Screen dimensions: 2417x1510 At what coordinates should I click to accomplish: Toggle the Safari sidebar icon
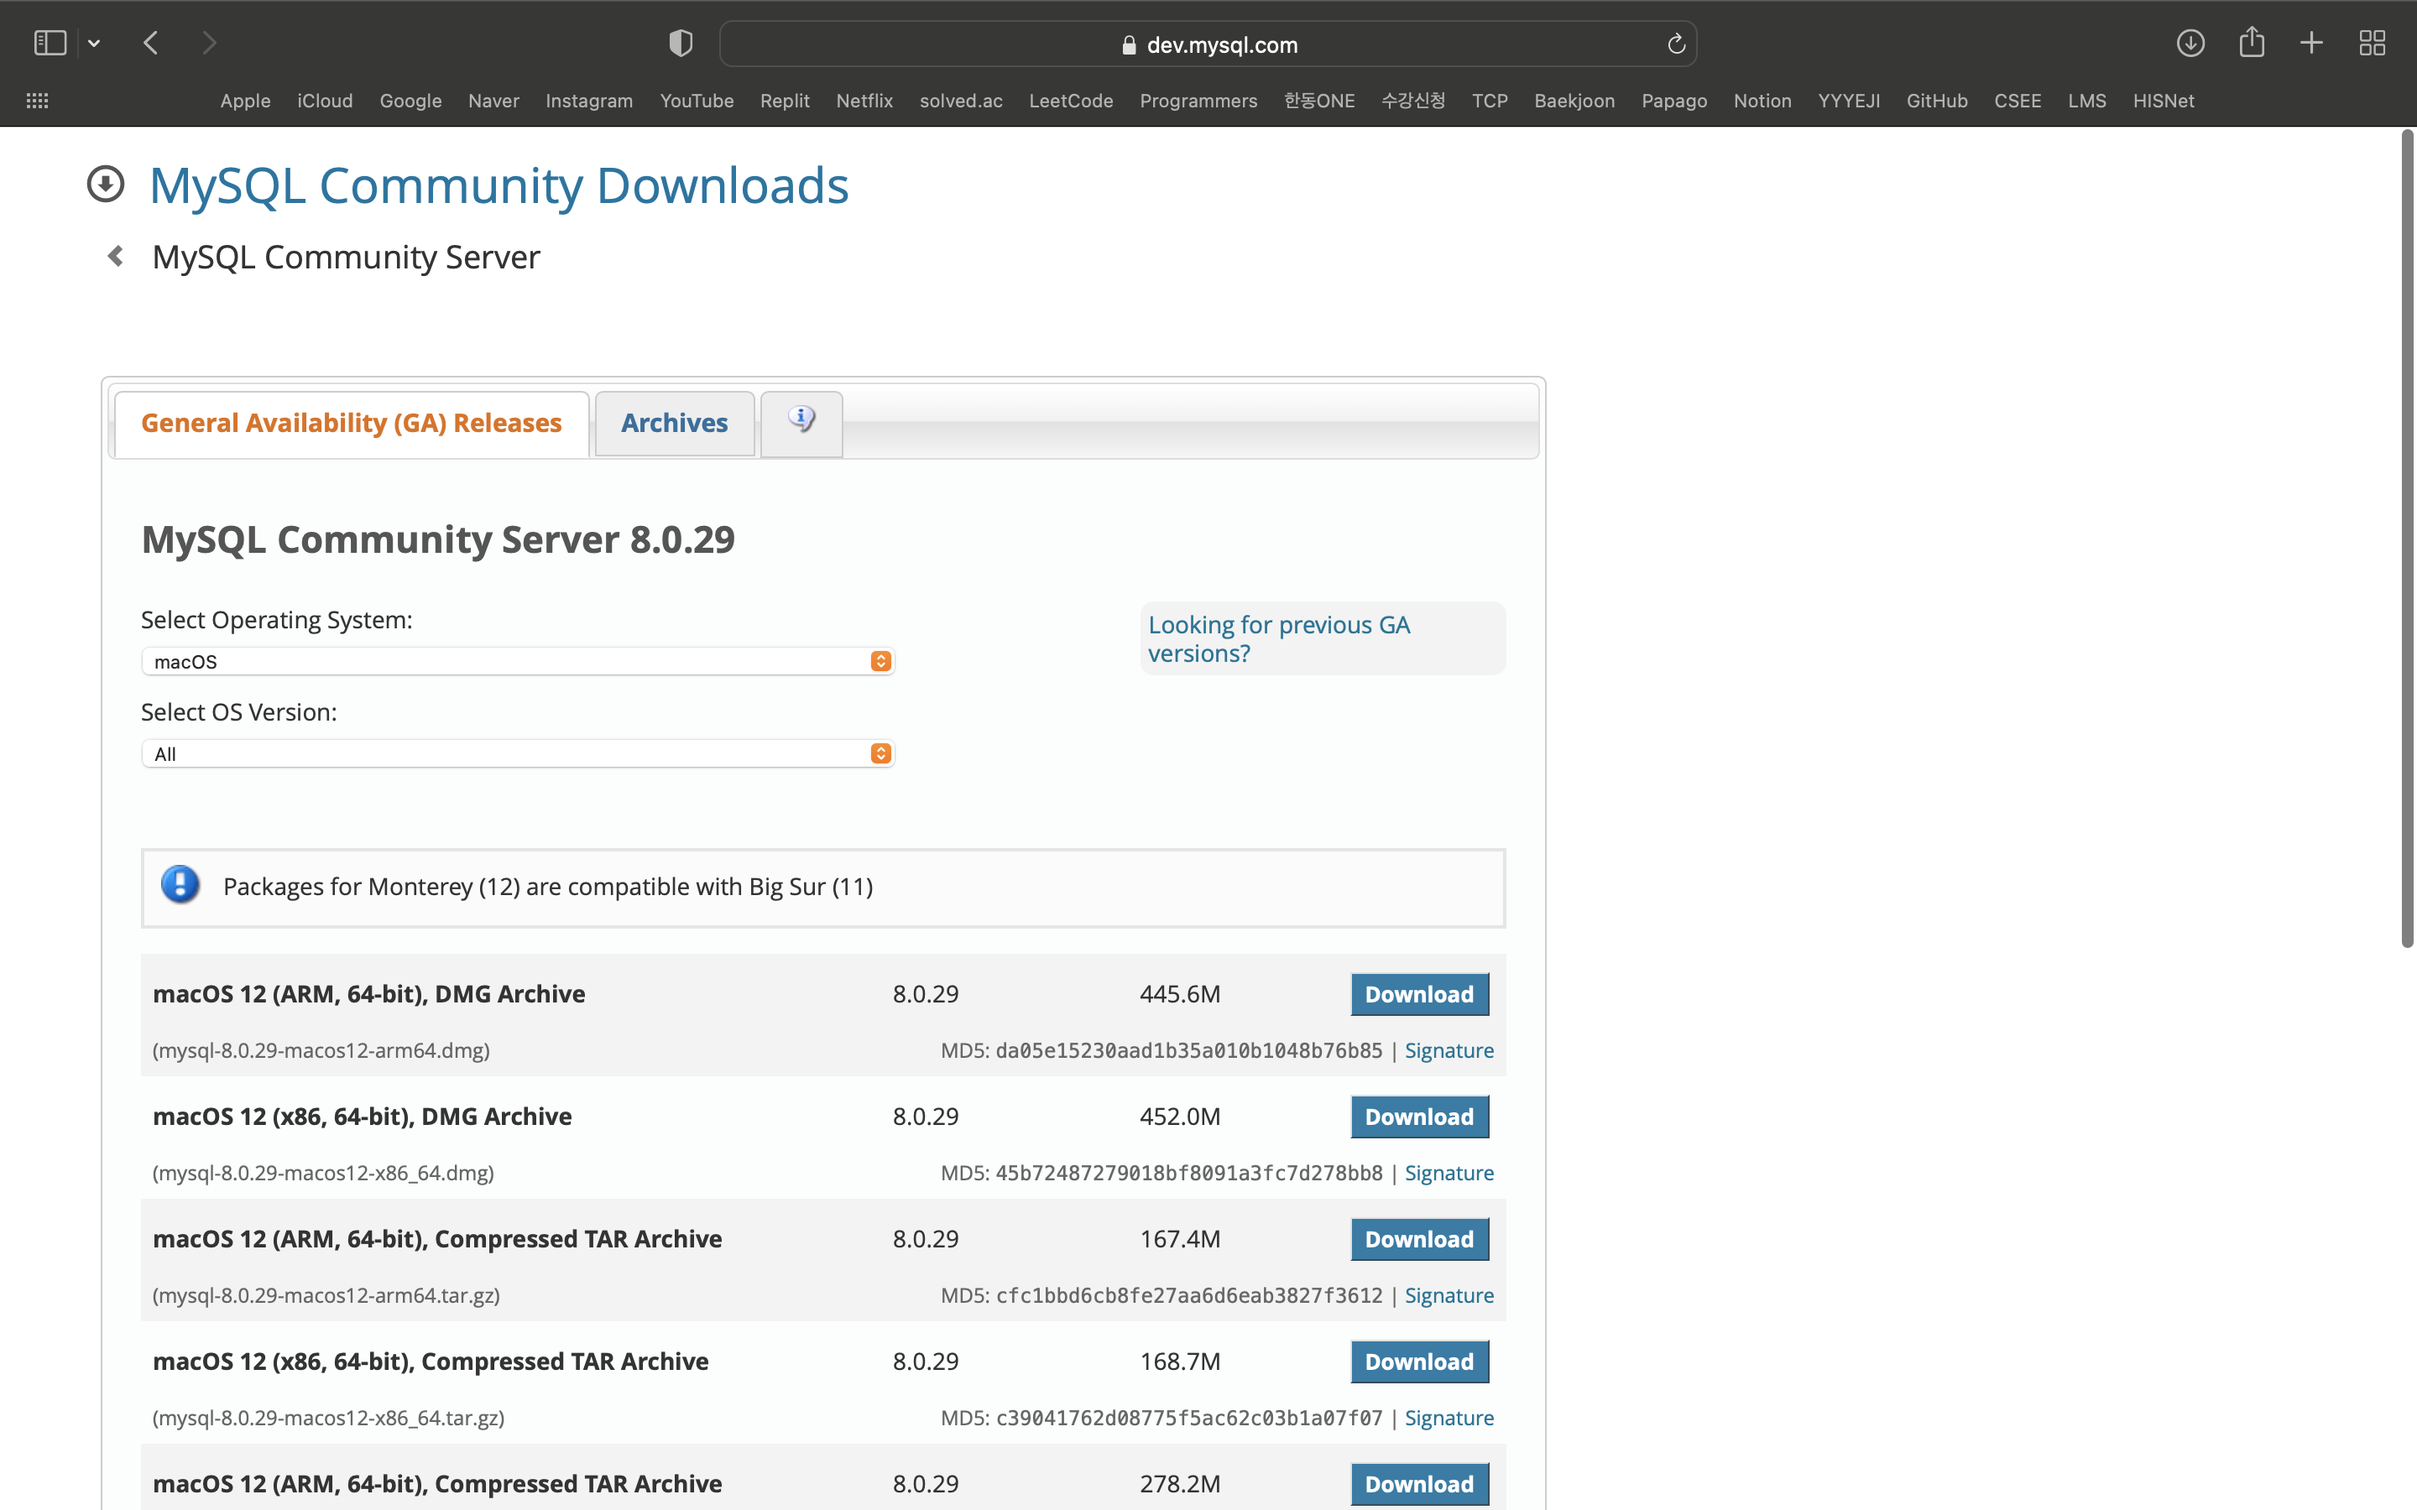50,43
